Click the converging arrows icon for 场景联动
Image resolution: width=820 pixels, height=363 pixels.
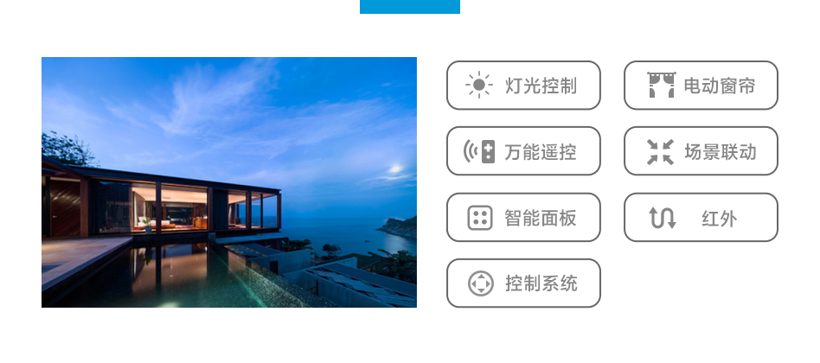660,152
